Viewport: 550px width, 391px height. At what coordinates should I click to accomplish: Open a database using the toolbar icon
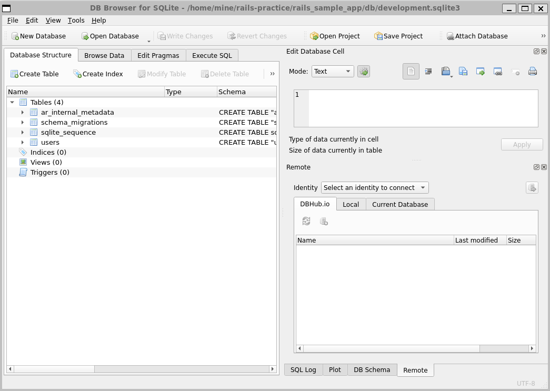[x=84, y=36]
